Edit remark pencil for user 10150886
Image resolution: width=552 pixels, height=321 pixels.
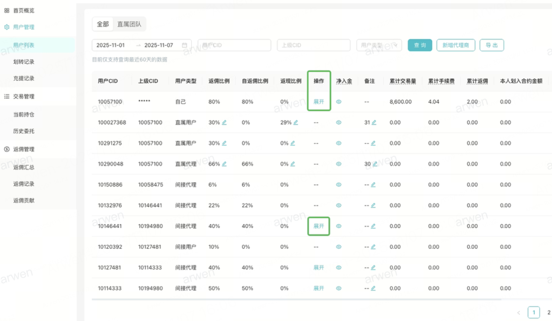click(373, 185)
